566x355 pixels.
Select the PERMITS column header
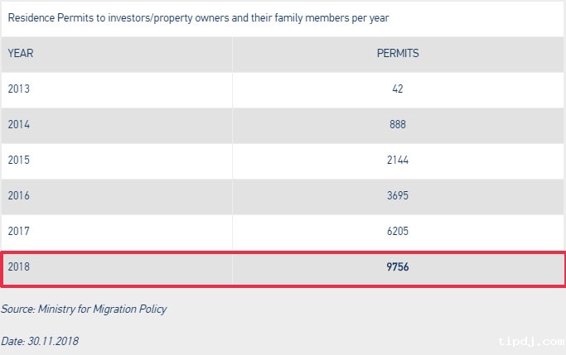(x=398, y=54)
